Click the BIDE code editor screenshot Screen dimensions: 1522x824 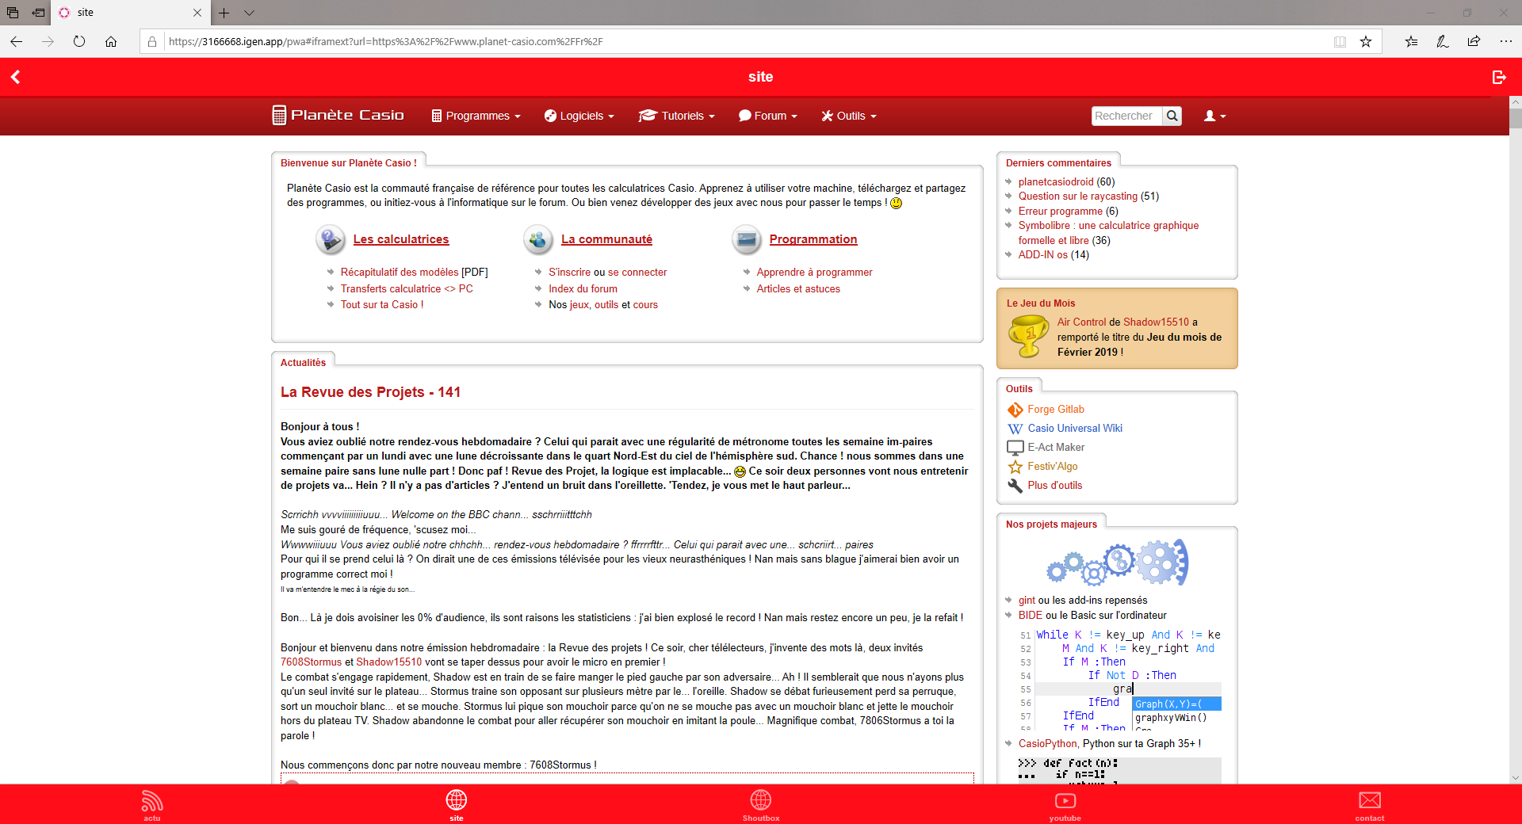tap(1120, 678)
